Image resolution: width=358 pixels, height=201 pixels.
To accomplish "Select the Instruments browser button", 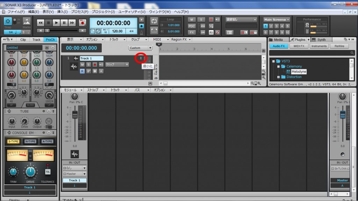I will [x=319, y=46].
